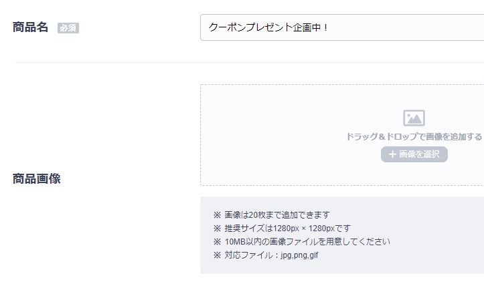This screenshot has width=484, height=290.
Task: Click the ※ mark before 推奨サイズ
Action: point(218,229)
